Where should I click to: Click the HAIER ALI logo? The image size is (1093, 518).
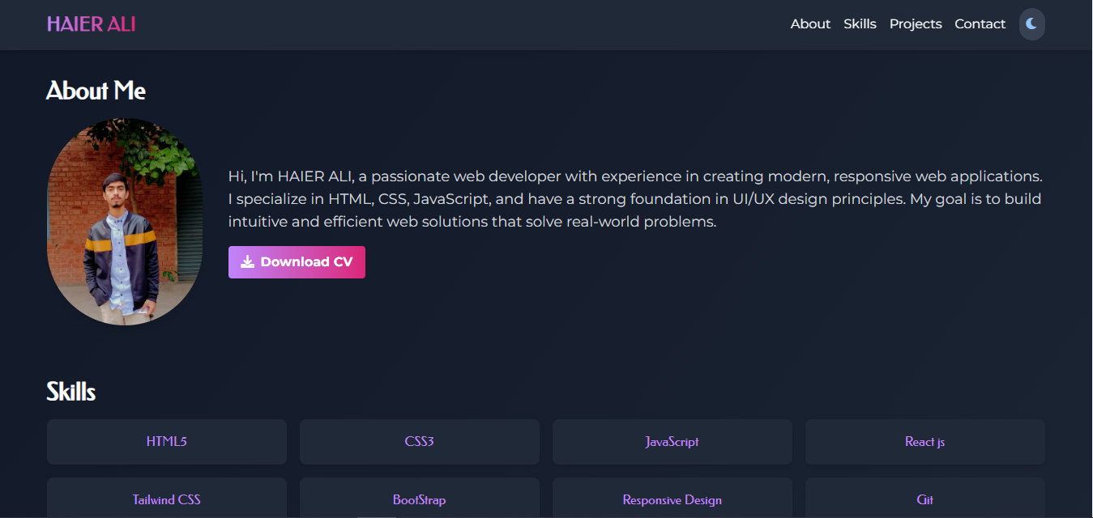pos(91,23)
